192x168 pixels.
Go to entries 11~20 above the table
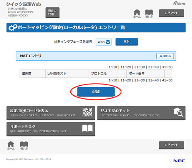(126, 67)
